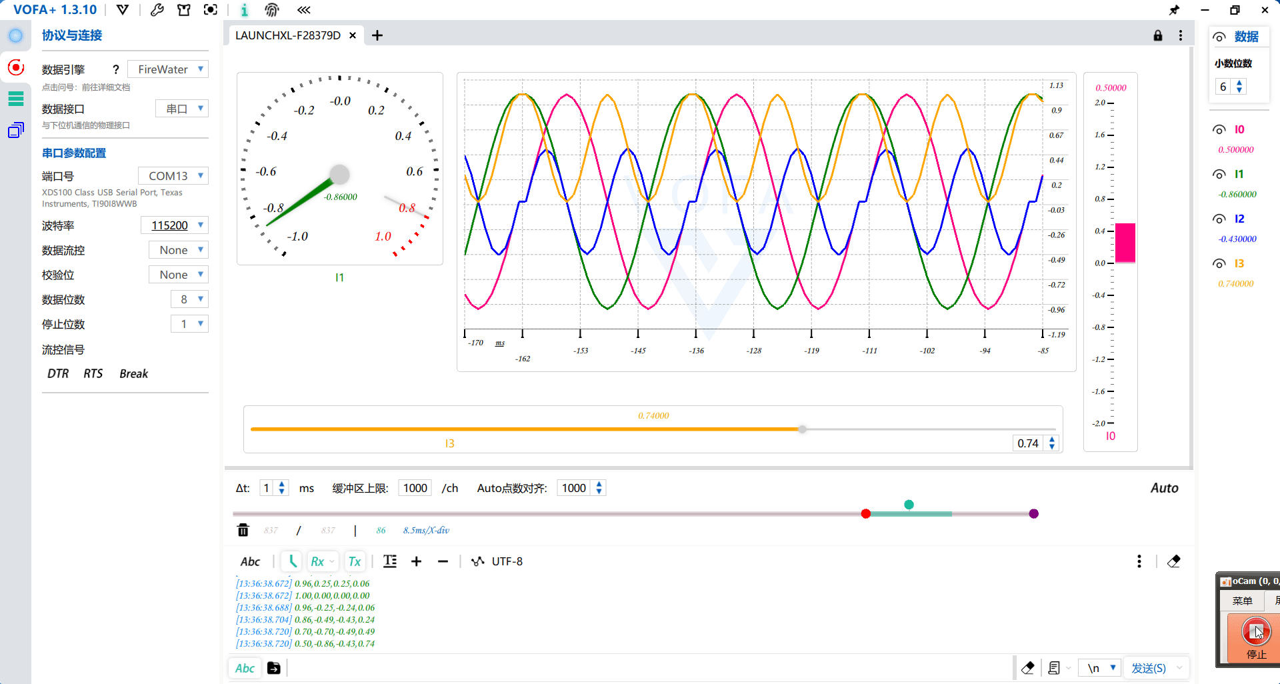Open the FireWater data engine dropdown

pyautogui.click(x=168, y=69)
